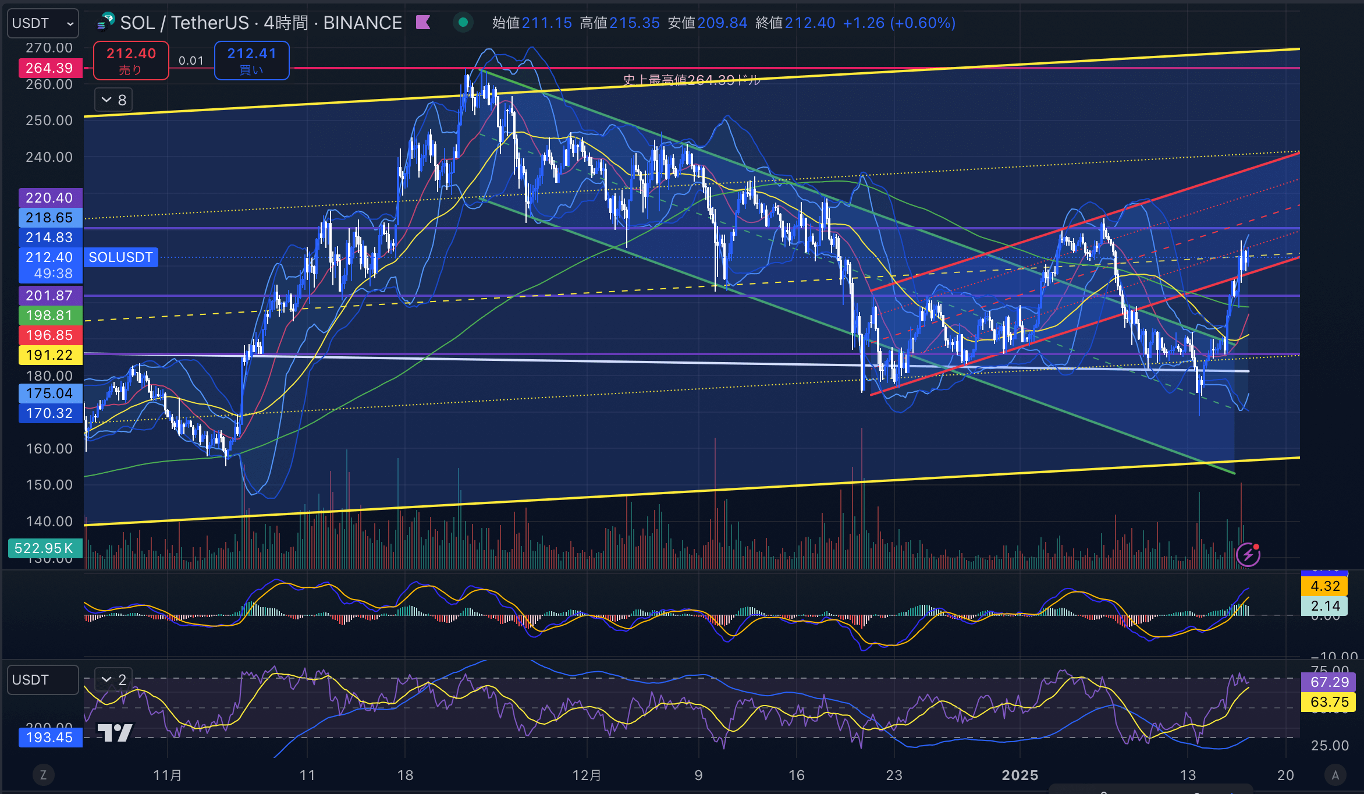Click the SOLUSDT symbol label on chart
Viewport: 1364px width, 794px height.
coord(121,257)
